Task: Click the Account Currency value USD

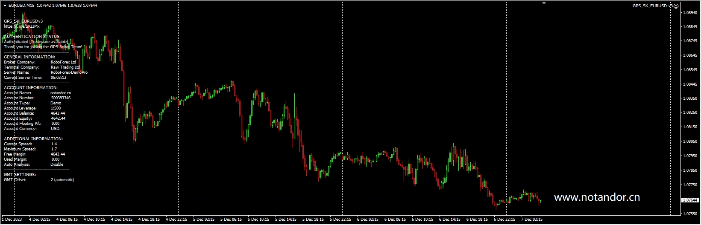Action: (x=55, y=129)
